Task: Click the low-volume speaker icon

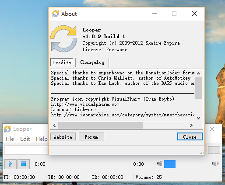Action: click(x=159, y=164)
